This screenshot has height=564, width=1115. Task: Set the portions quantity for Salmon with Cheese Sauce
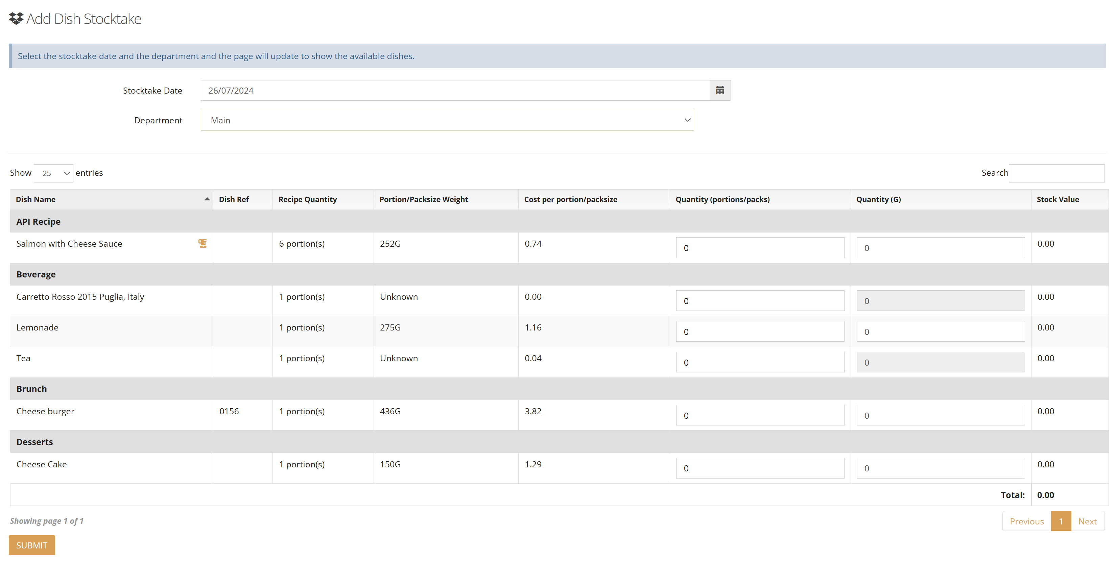[x=760, y=248]
